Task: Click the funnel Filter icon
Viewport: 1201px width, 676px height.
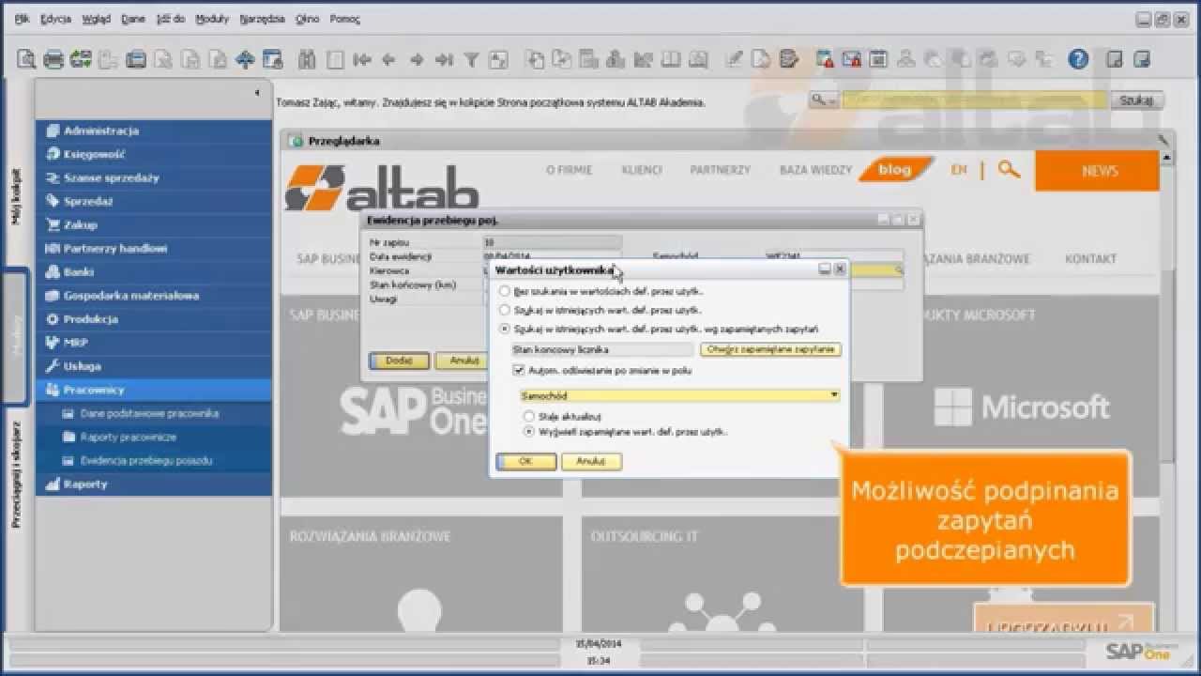Action: point(472,60)
